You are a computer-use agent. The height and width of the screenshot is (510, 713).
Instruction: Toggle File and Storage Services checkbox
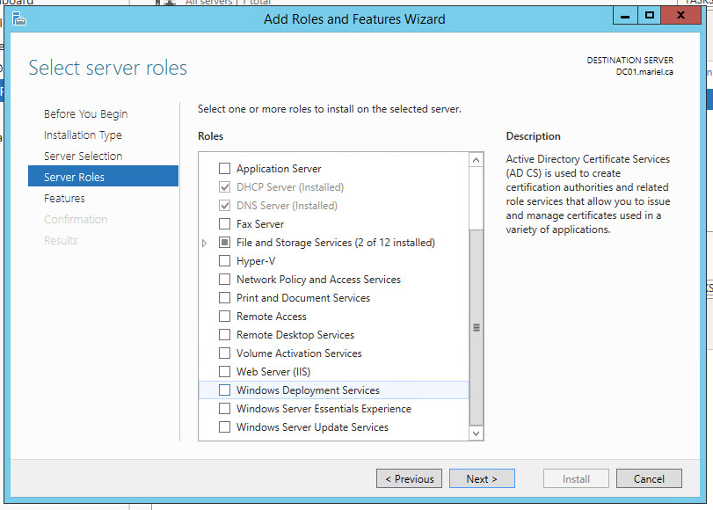[x=225, y=243]
